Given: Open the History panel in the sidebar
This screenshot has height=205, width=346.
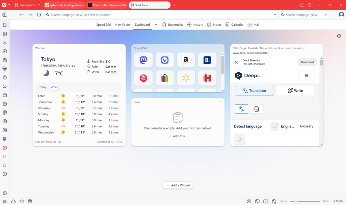Looking at the screenshot, I should click(5, 51).
